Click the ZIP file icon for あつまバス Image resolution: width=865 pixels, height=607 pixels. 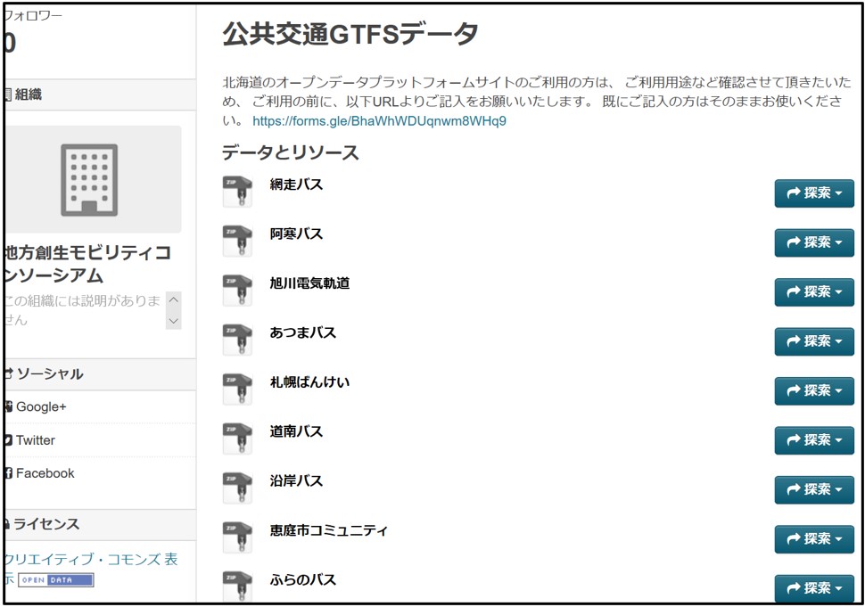click(237, 340)
